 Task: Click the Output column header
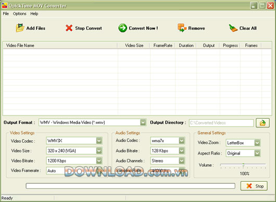[208, 45]
